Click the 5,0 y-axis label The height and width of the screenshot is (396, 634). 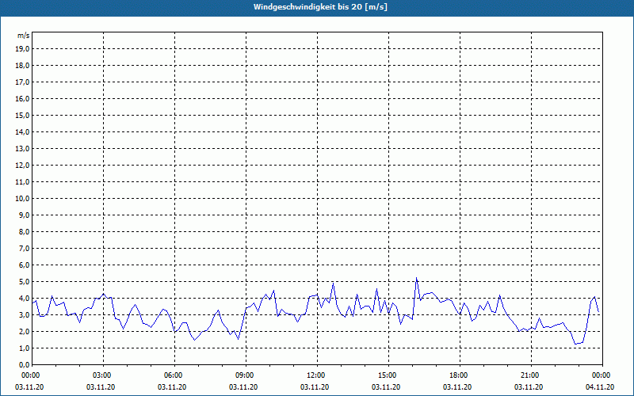[25, 281]
